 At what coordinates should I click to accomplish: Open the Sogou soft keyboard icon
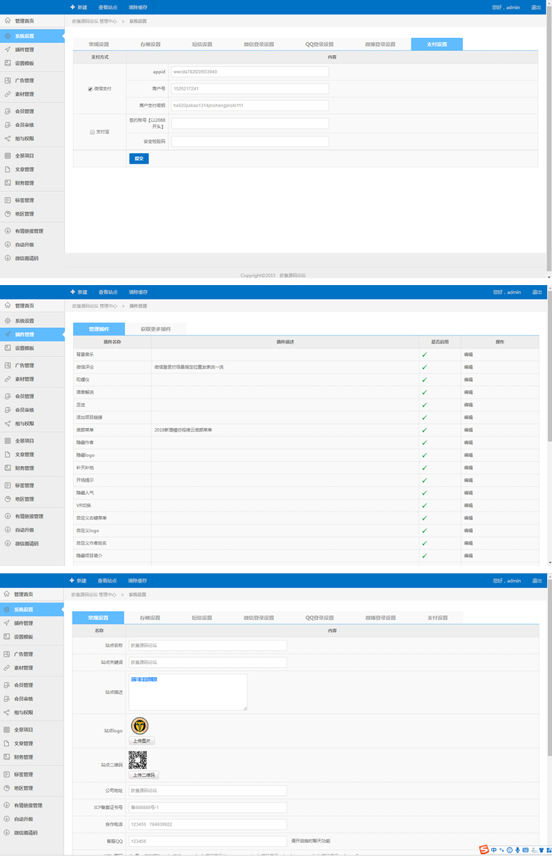click(526, 850)
